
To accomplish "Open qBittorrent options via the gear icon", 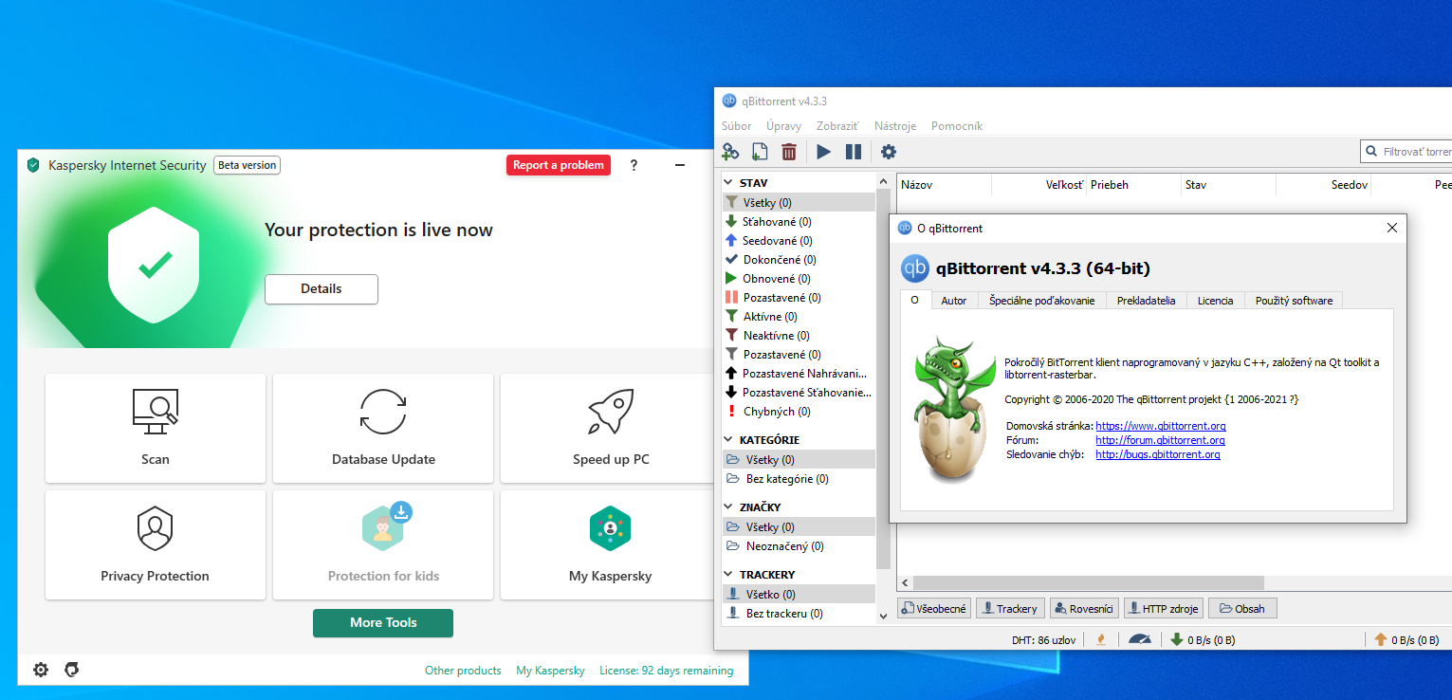I will (x=889, y=152).
